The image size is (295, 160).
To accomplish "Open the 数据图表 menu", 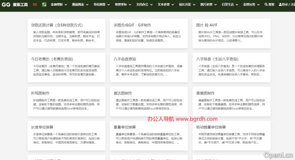I will [78, 4].
